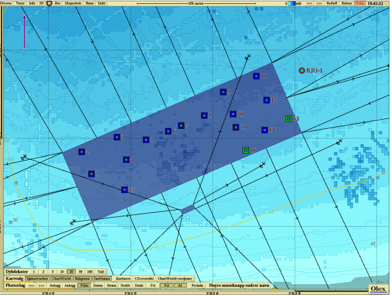Select green square marker number 16
The image size is (392, 296).
pyautogui.click(x=245, y=150)
